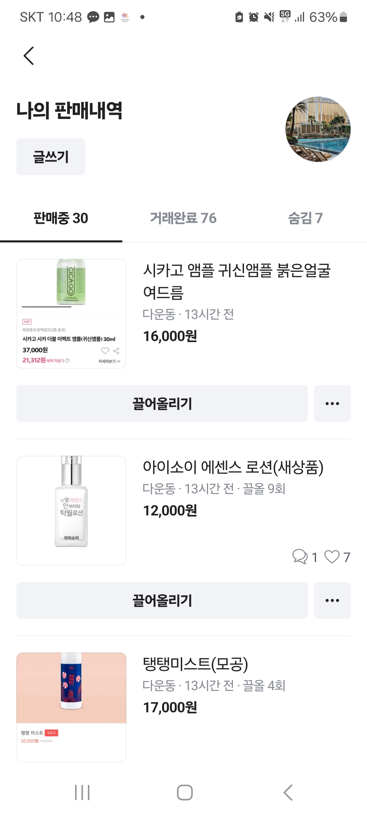Tap the Android home button icon

(185, 793)
